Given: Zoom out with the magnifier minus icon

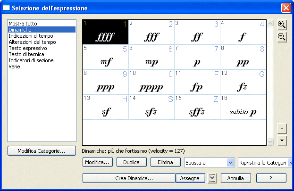Looking at the screenshot, I should [282, 37].
